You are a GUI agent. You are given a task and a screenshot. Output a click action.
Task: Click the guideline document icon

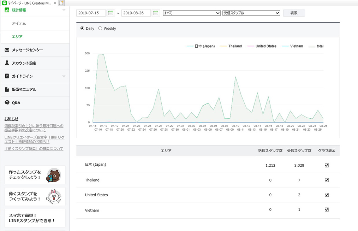[x=7, y=76]
